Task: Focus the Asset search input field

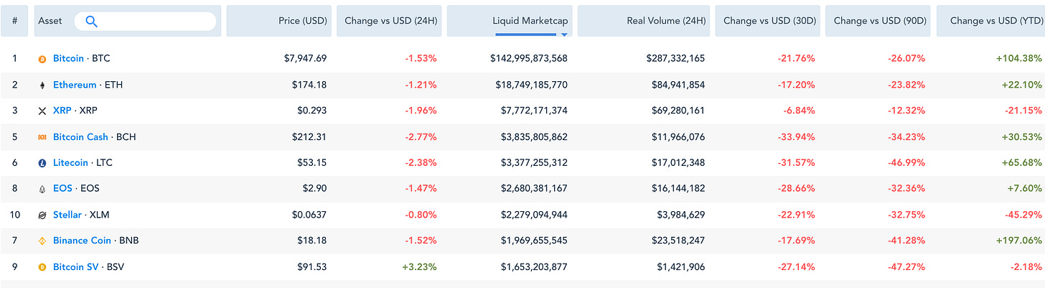Action: pos(145,21)
